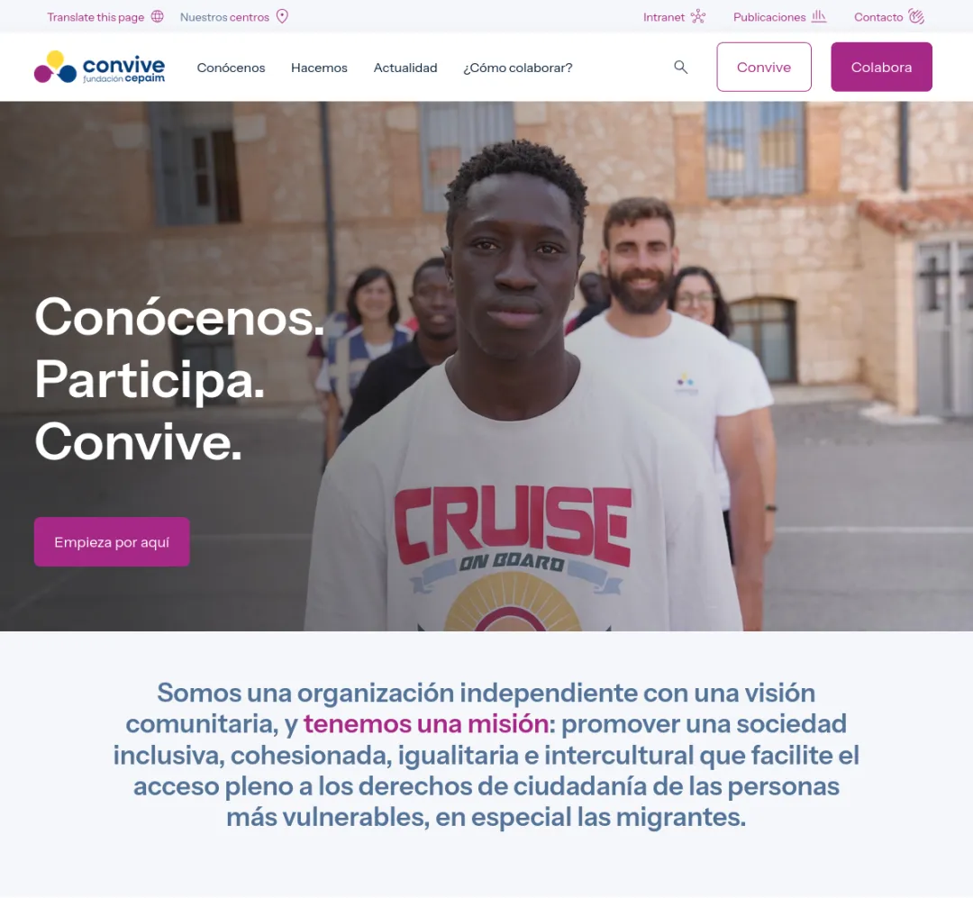
Task: Click the purple Colabora button
Action: click(881, 67)
